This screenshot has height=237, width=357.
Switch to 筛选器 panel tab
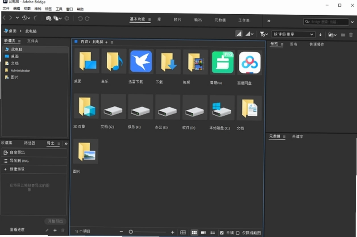(x=29, y=143)
